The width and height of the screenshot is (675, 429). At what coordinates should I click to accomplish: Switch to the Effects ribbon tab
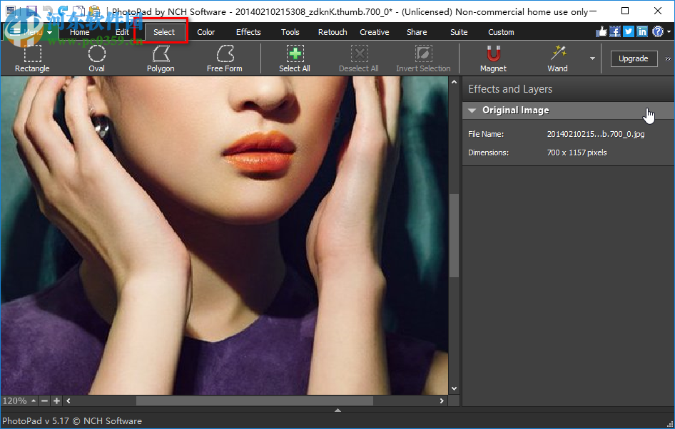click(x=248, y=31)
